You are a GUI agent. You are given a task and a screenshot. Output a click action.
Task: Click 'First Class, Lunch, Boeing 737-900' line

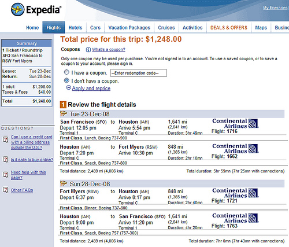(94, 138)
